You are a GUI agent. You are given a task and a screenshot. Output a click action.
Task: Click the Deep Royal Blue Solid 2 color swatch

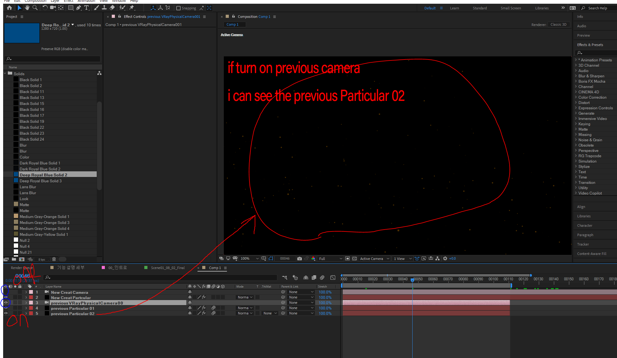(x=16, y=175)
